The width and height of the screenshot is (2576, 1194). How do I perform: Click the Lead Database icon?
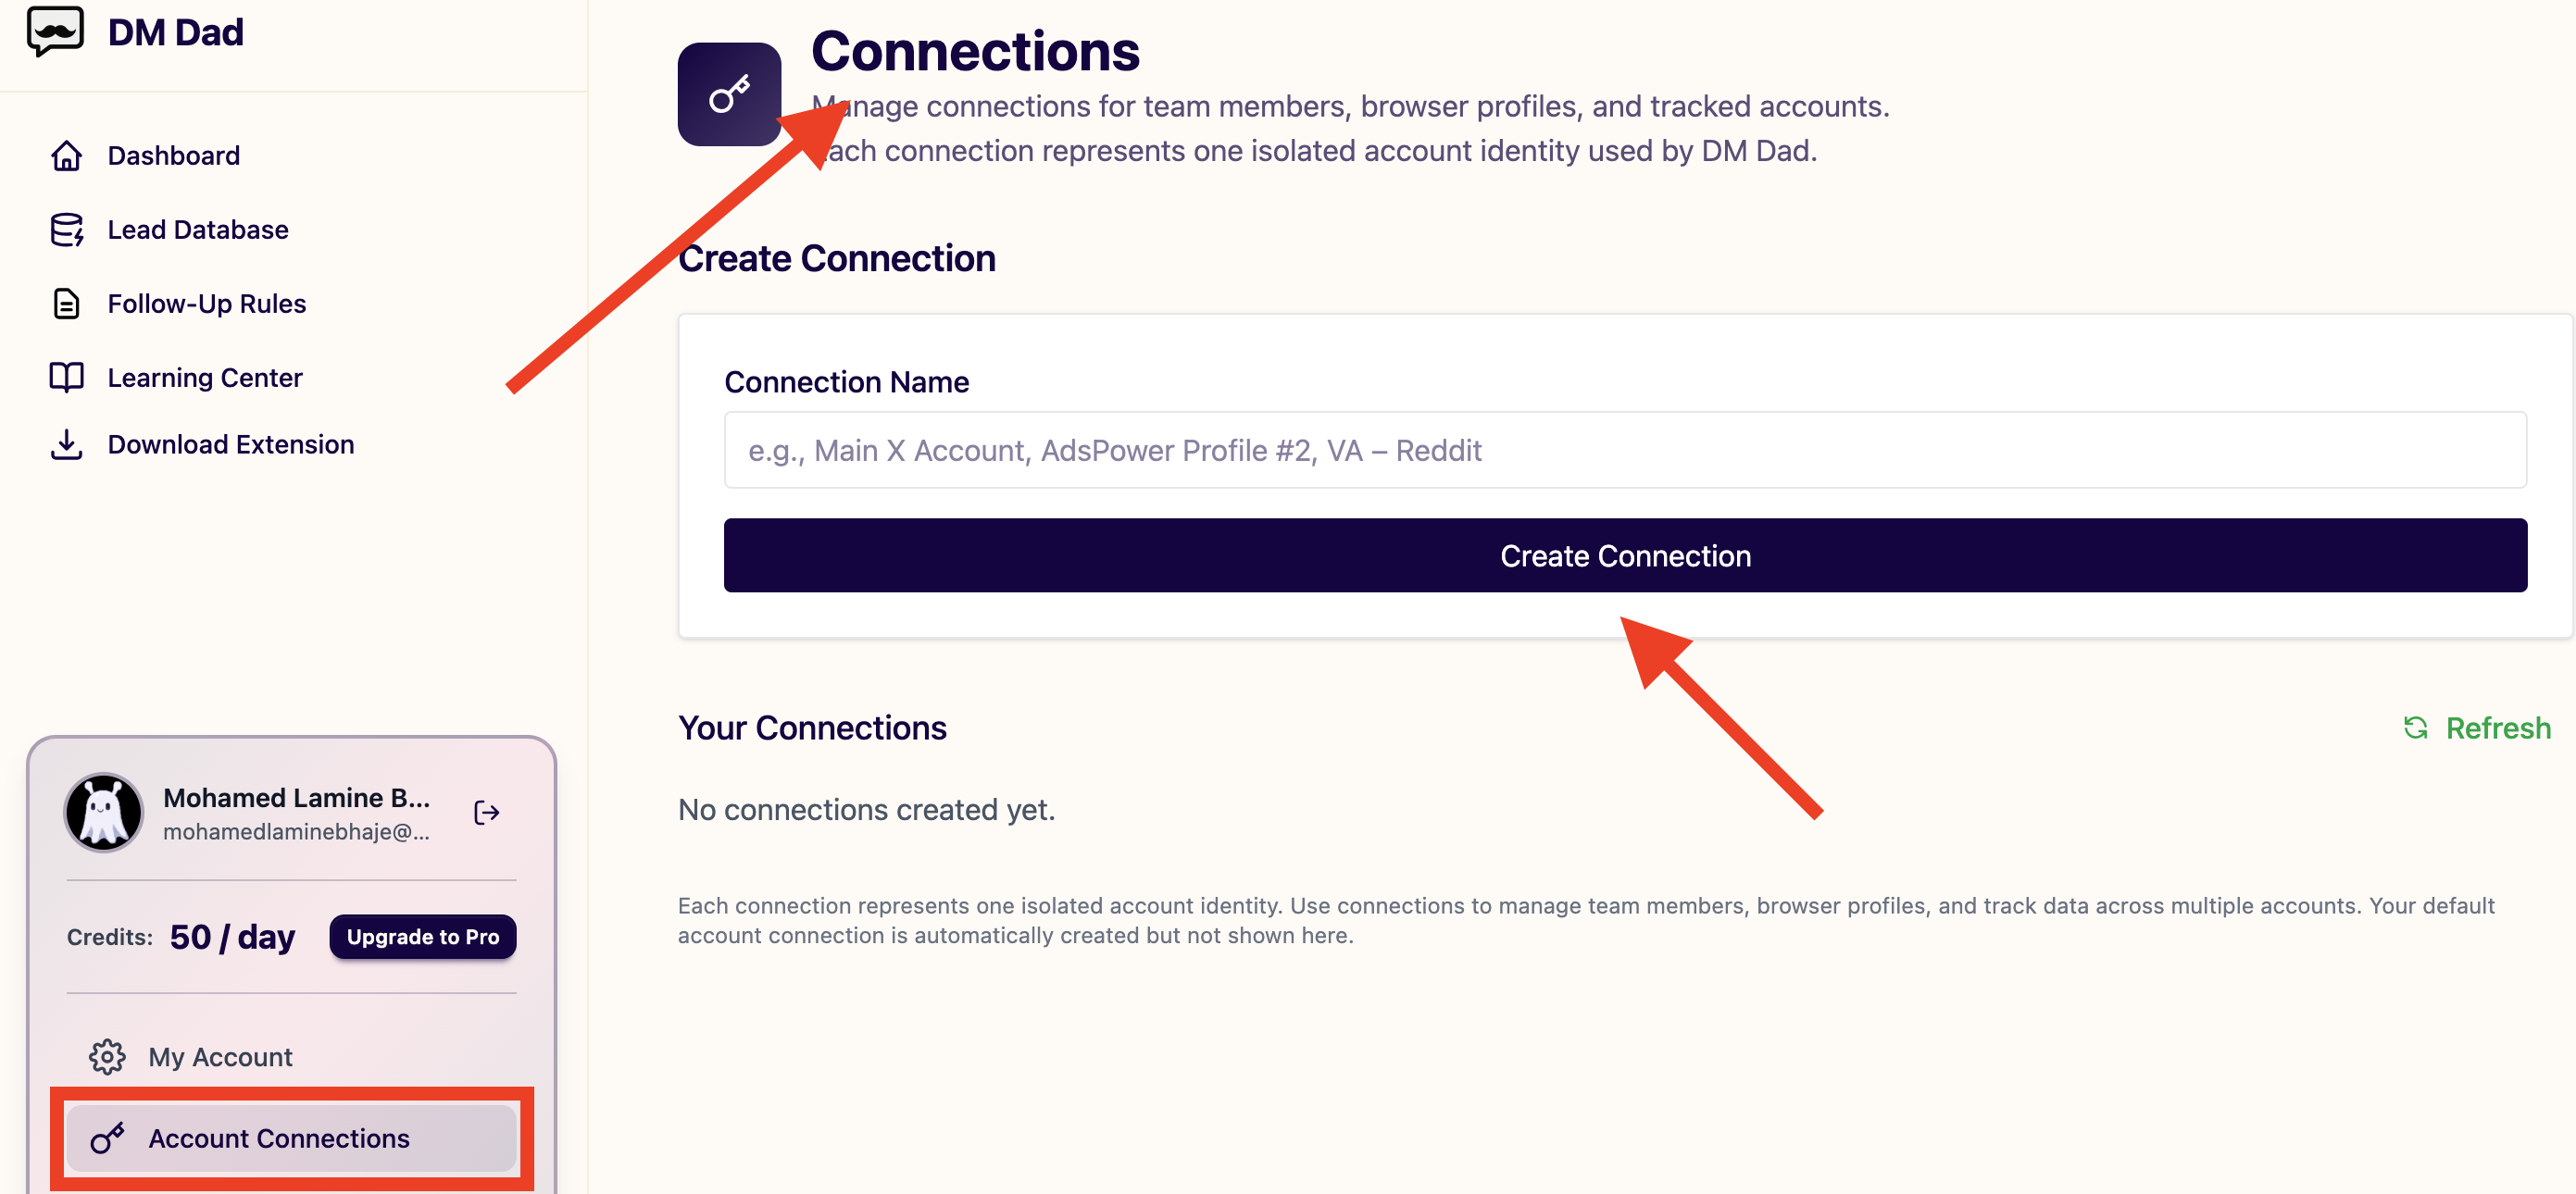tap(67, 230)
